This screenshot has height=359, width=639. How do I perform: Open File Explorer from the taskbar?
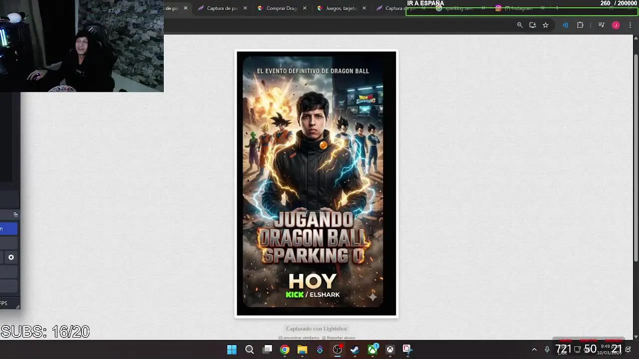[302, 350]
